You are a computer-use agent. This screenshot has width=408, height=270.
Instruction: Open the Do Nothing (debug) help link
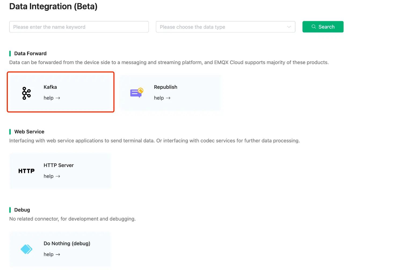point(52,254)
